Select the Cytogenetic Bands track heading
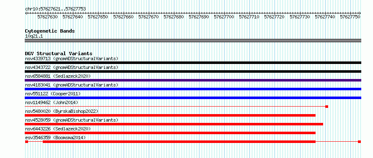 click(50, 31)
